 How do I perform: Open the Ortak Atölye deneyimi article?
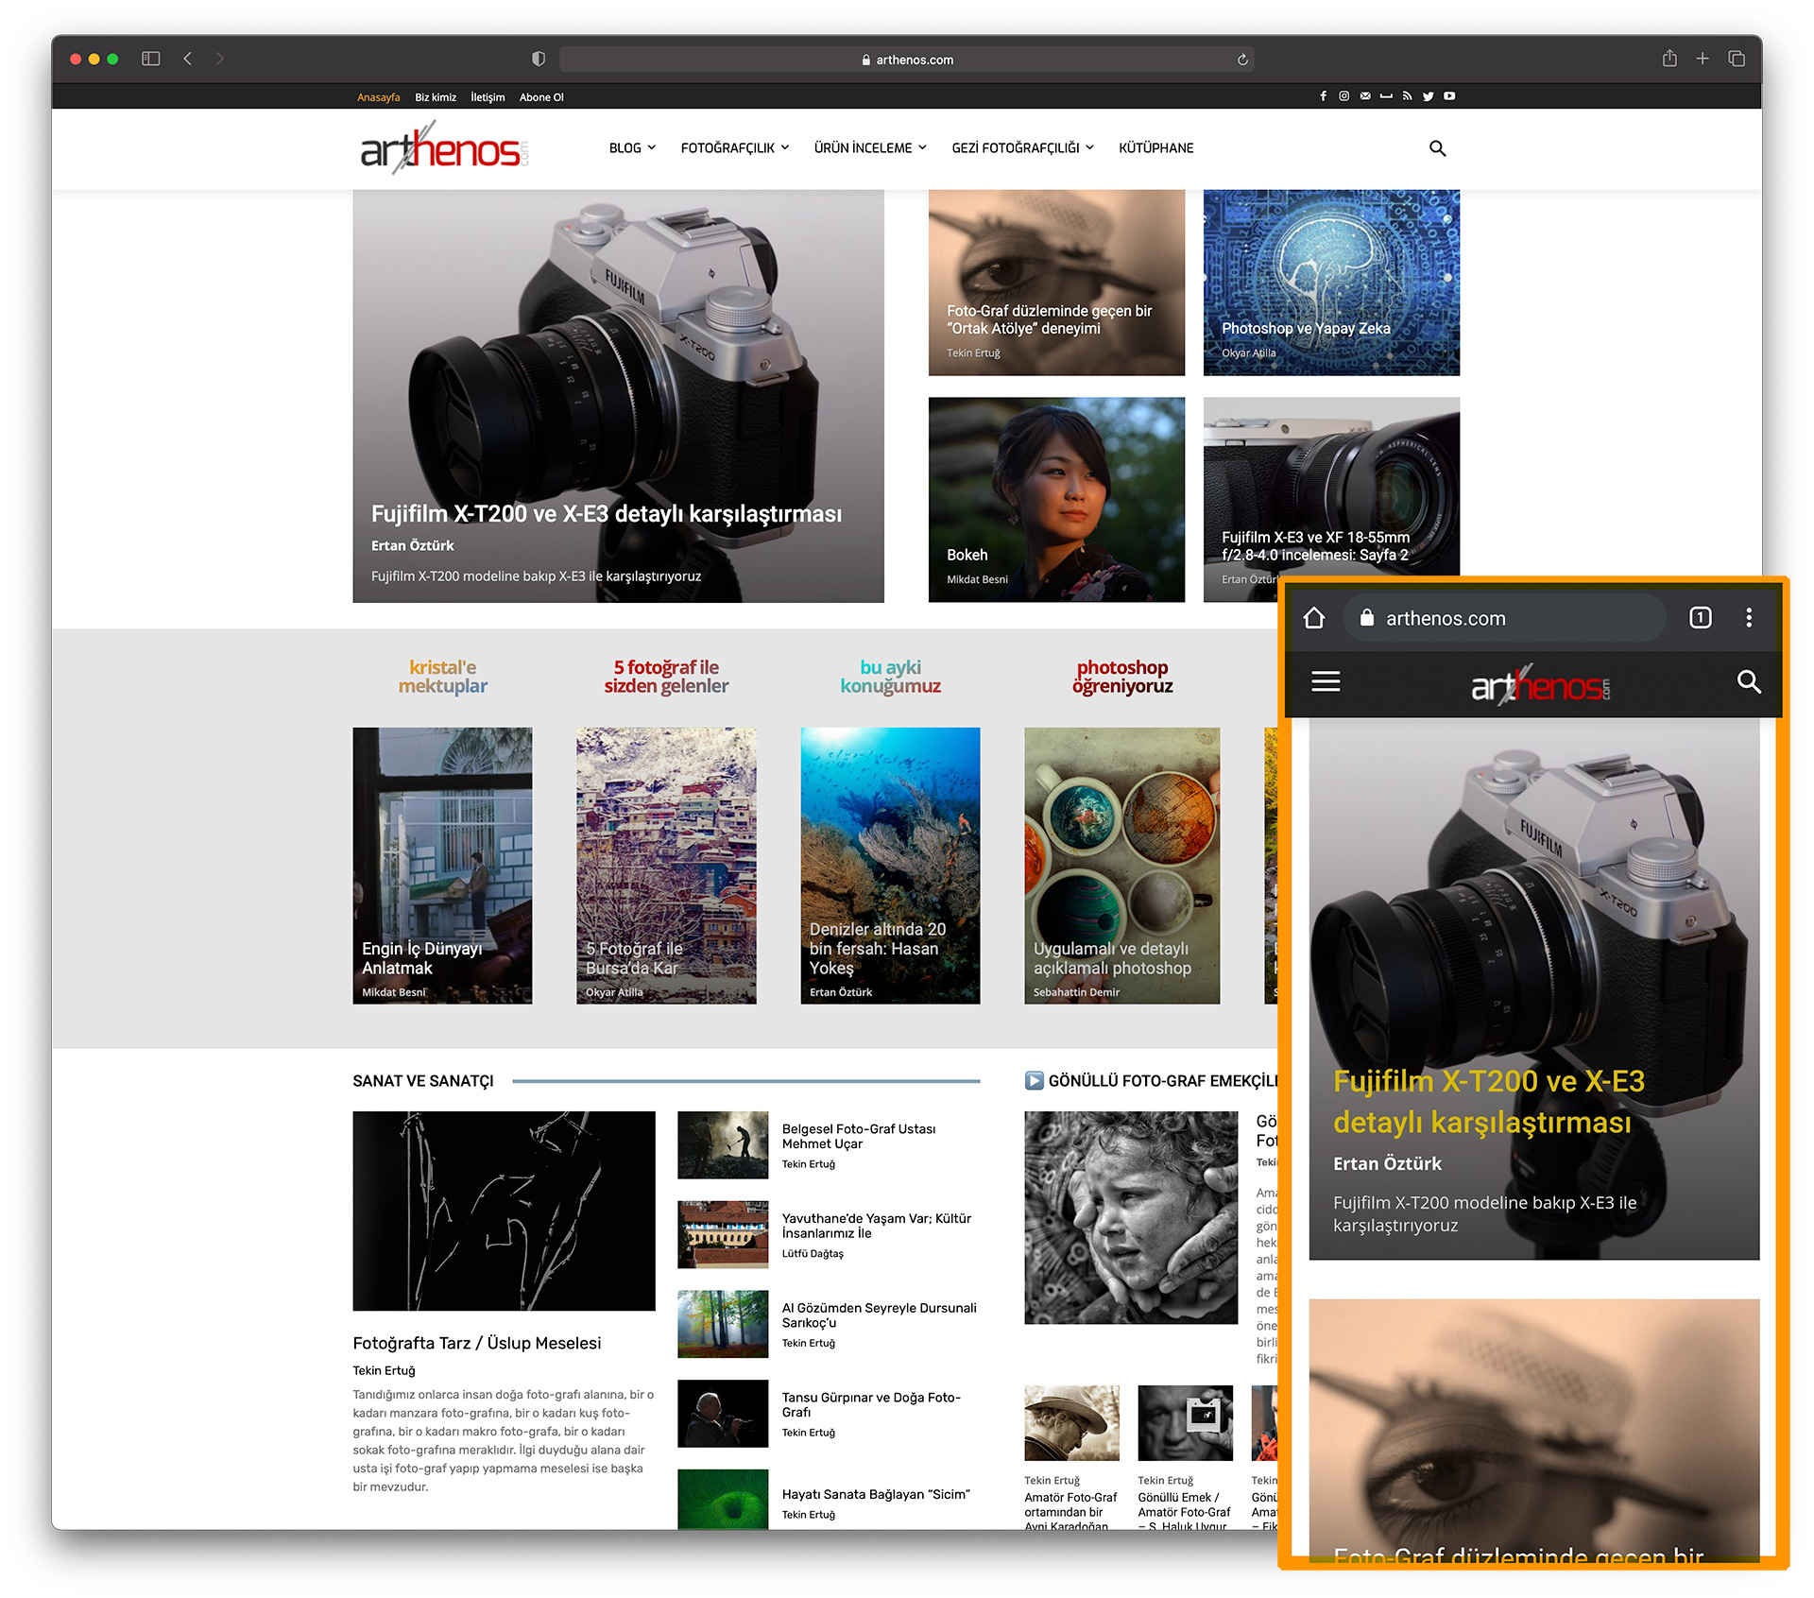click(x=1050, y=319)
